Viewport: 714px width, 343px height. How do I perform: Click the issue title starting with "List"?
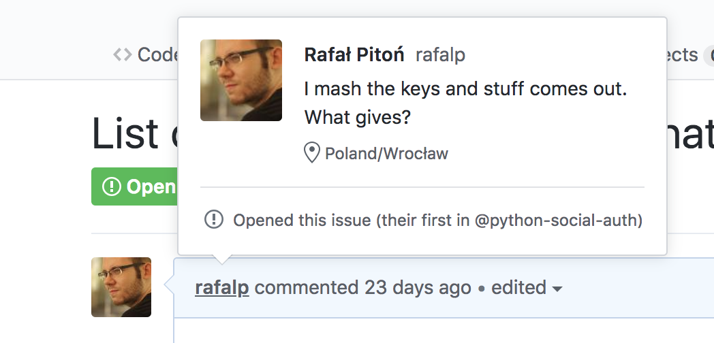126,133
